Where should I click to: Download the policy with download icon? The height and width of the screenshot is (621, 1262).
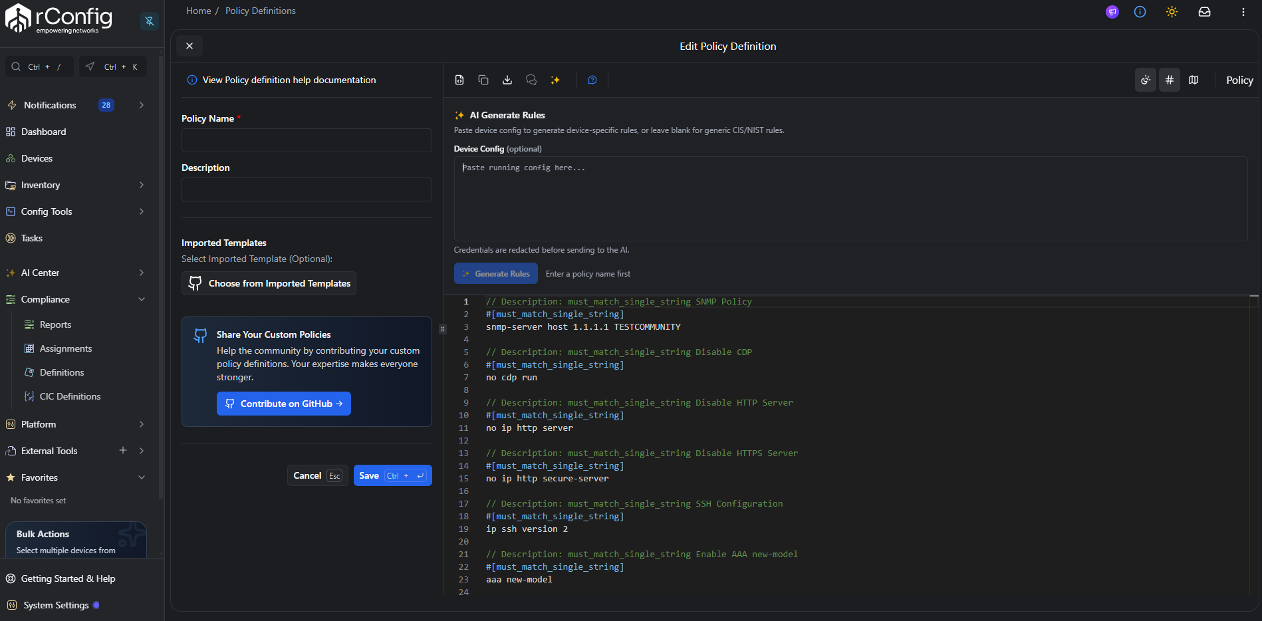click(507, 80)
